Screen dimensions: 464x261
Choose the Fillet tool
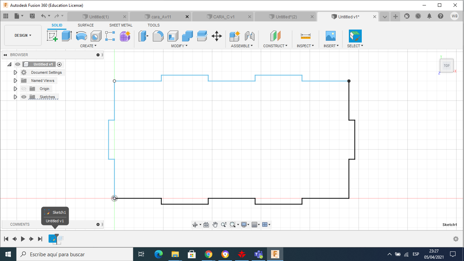tap(158, 36)
